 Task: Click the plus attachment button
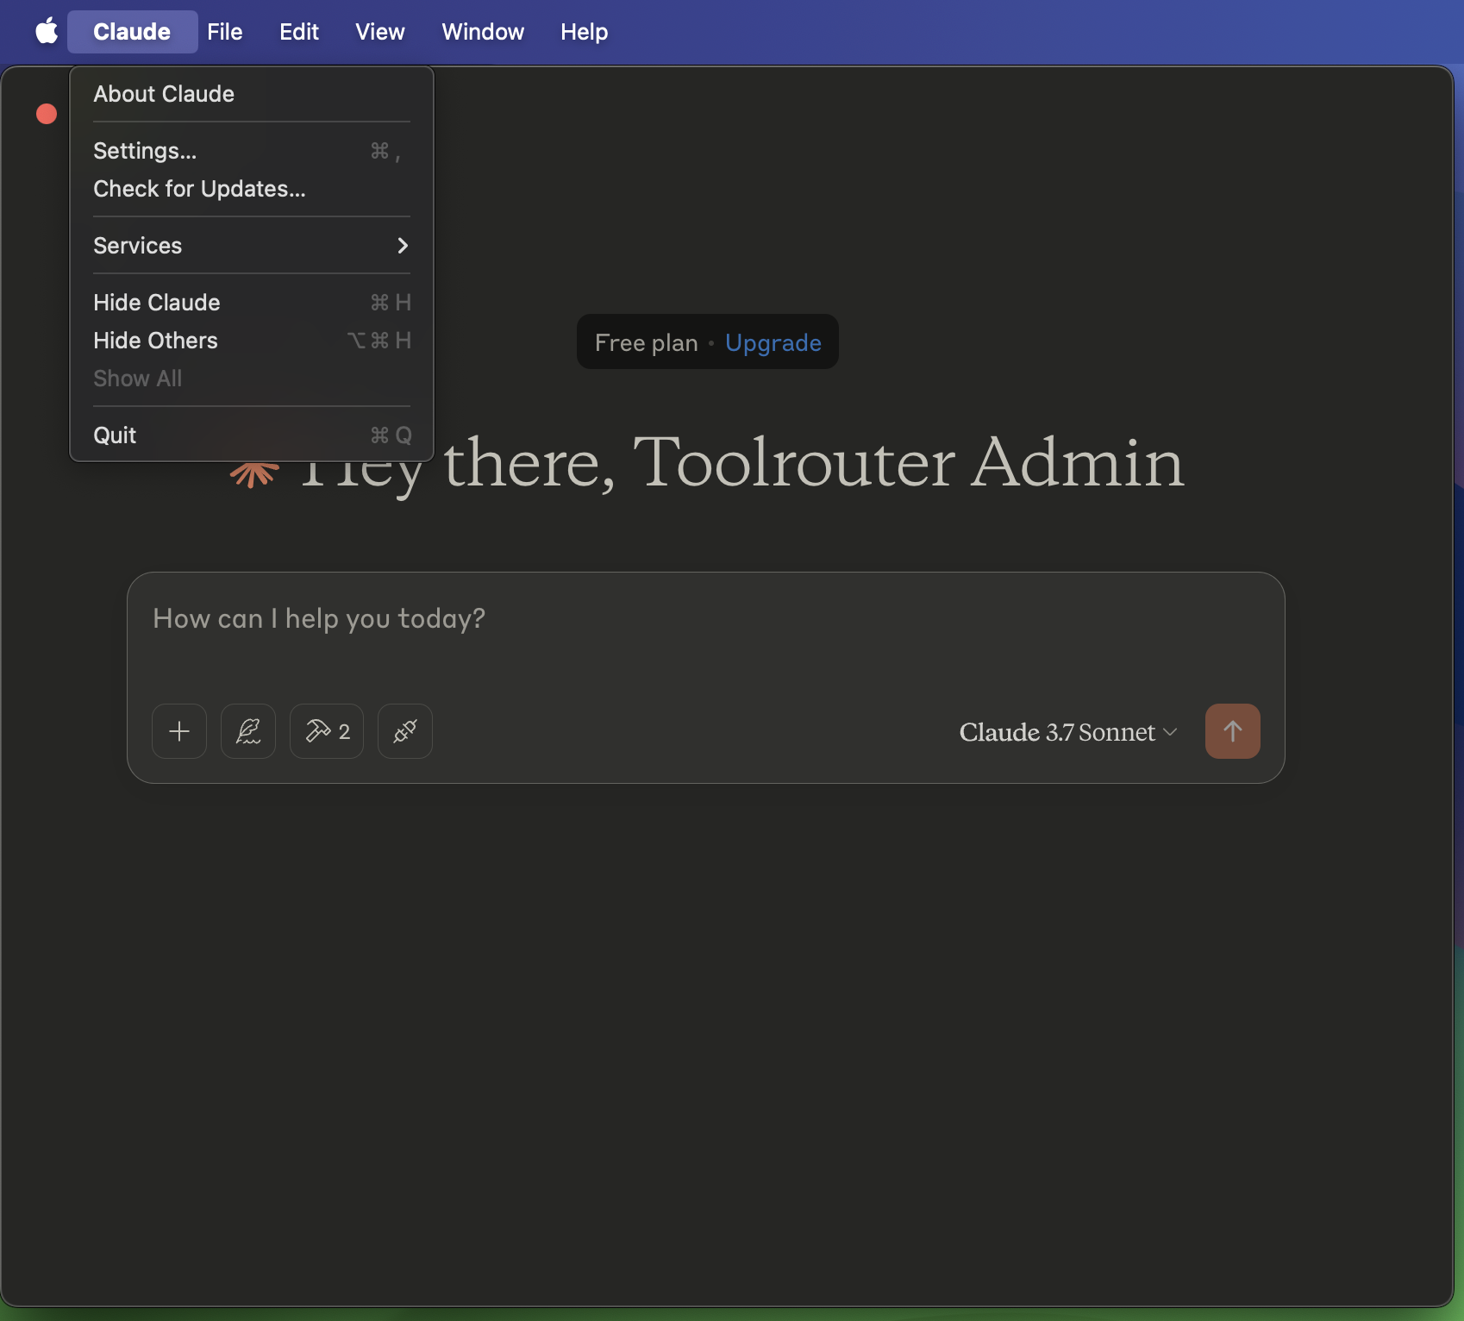[x=179, y=731]
